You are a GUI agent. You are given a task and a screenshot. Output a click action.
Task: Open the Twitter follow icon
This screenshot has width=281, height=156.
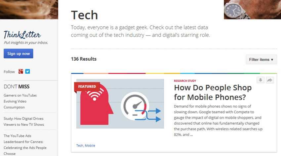(x=27, y=71)
